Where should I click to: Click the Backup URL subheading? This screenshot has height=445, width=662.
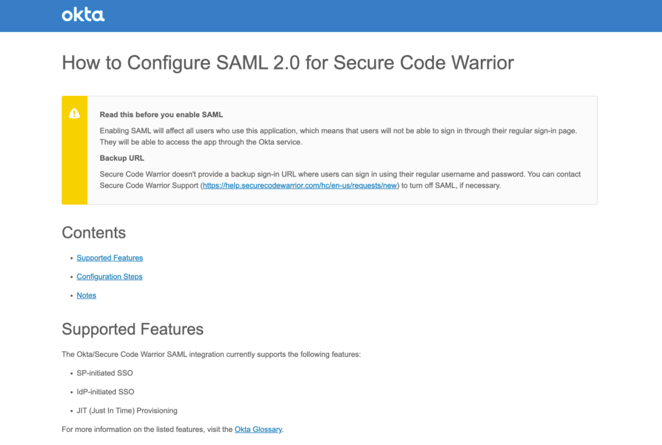122,158
